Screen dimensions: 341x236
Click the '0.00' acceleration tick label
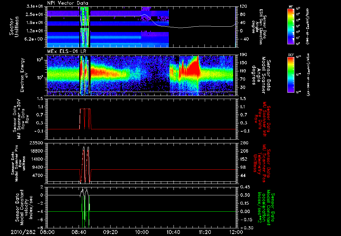244,212
